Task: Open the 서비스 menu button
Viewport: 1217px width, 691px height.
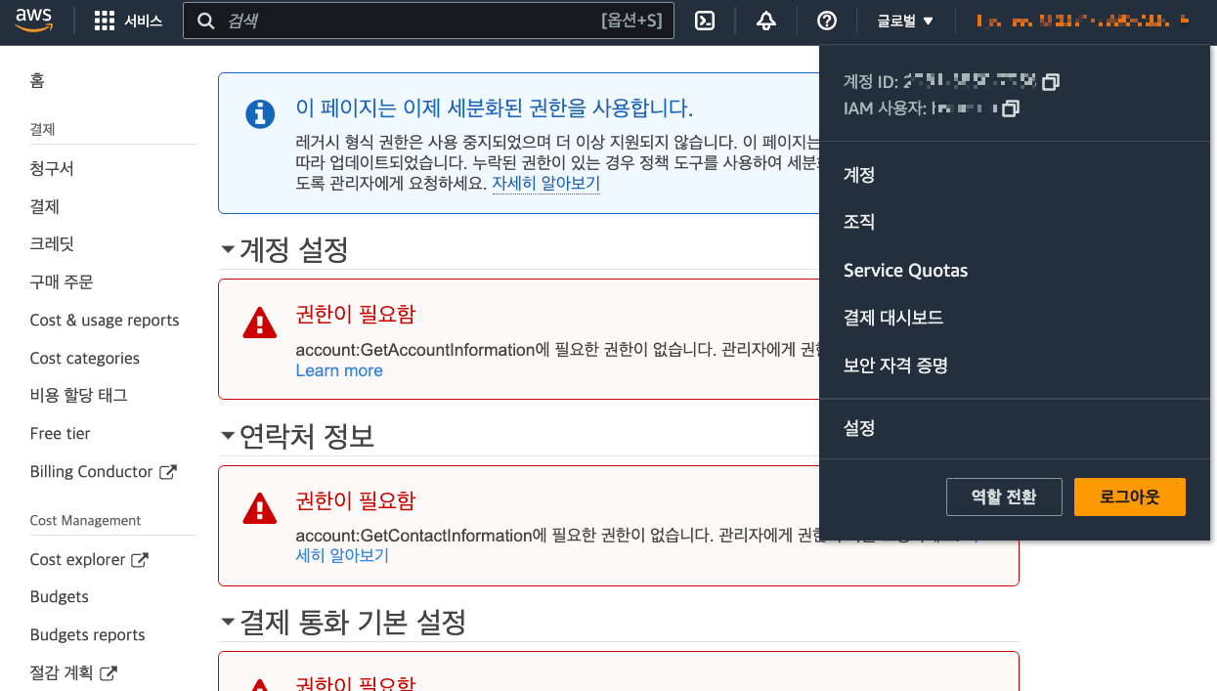Action: 128,21
